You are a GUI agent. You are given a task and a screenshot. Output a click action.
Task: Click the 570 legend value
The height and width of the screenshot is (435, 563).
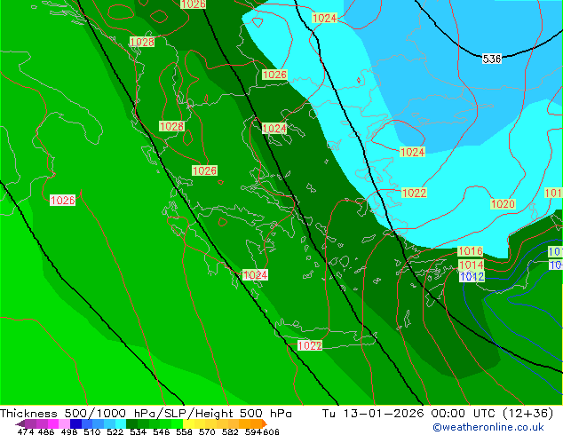[x=207, y=431]
